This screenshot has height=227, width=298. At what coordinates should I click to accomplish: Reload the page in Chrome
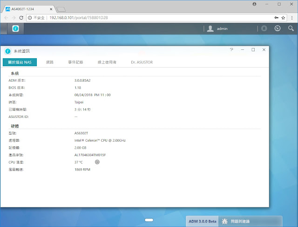point(21,18)
